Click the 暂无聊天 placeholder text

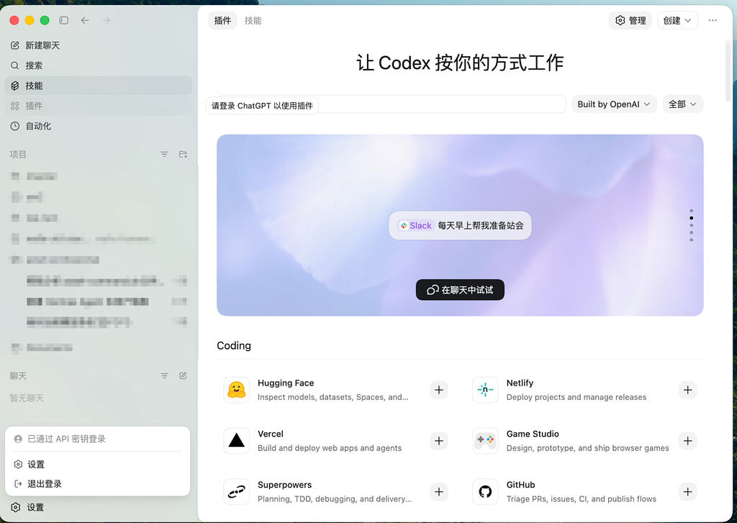tap(27, 398)
